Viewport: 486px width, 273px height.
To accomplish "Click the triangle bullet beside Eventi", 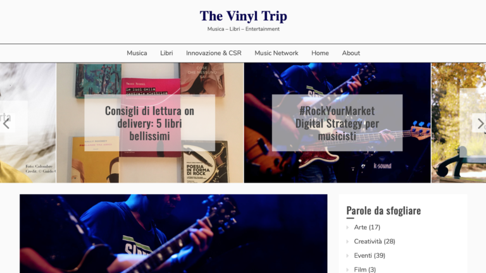I will (x=347, y=256).
